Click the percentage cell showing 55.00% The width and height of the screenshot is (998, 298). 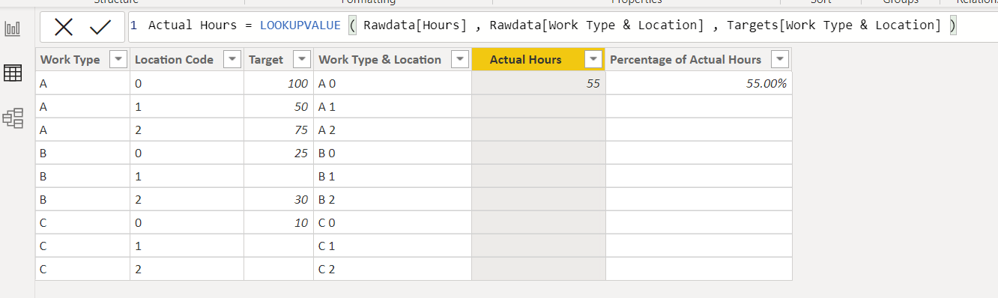[698, 83]
